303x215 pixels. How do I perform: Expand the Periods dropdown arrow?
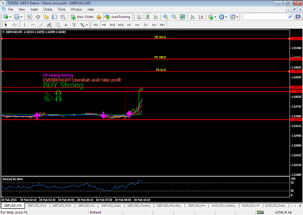pos(226,17)
